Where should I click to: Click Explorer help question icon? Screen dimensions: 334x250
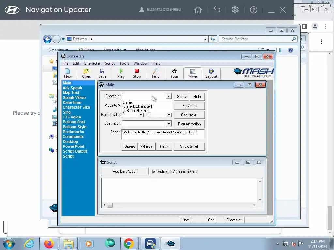(x=291, y=50)
